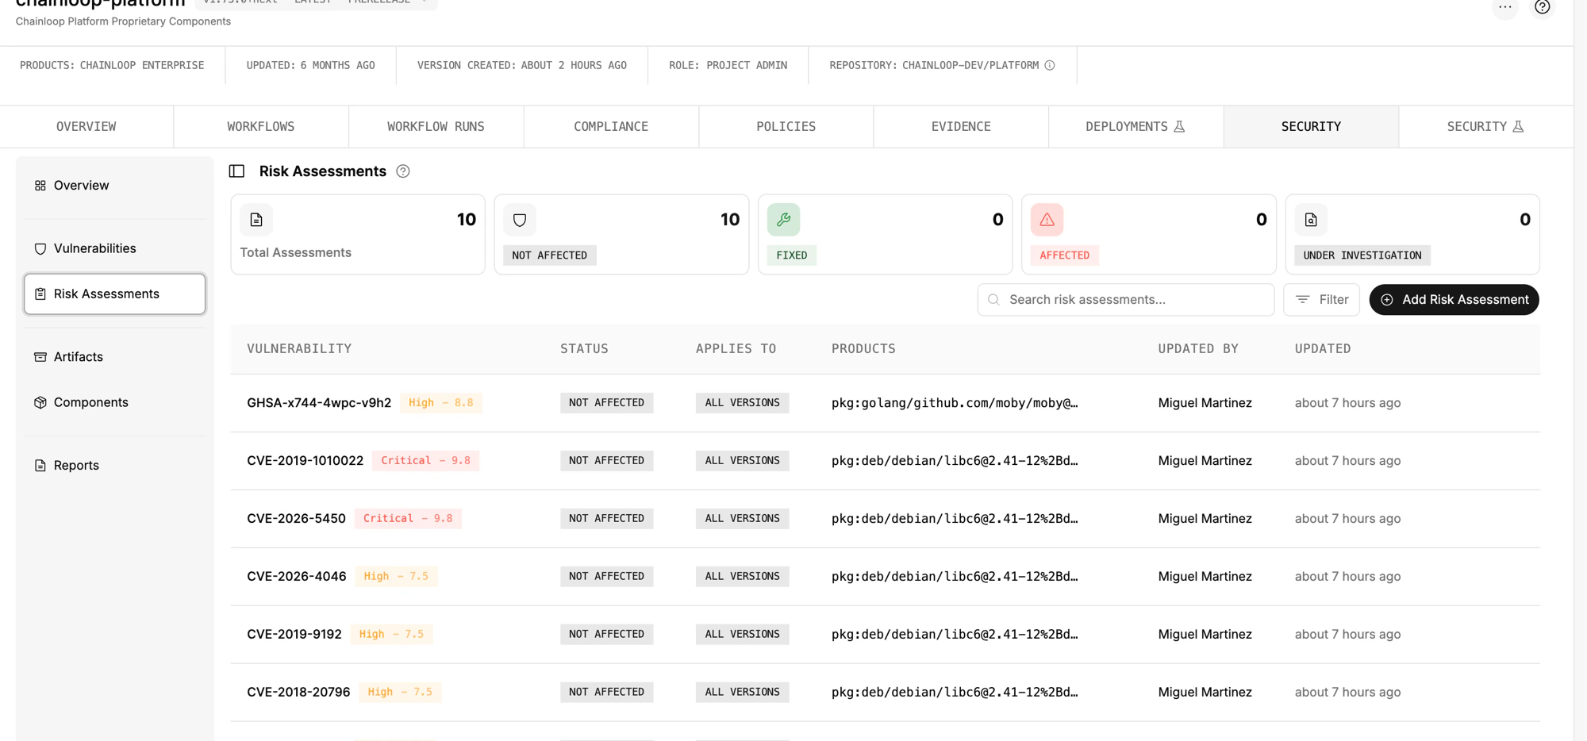The image size is (1587, 741).
Task: Click the flask icon on last Security tab
Action: pos(1518,126)
